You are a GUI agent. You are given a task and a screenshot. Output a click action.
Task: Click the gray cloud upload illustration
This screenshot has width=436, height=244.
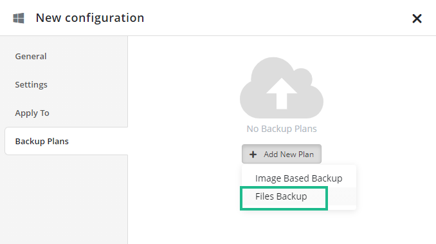[x=282, y=88]
